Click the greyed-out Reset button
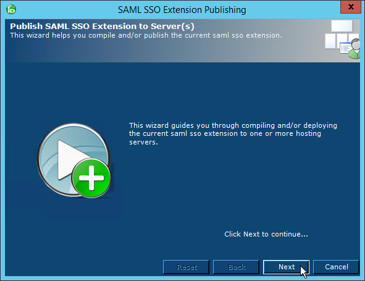 click(x=187, y=267)
